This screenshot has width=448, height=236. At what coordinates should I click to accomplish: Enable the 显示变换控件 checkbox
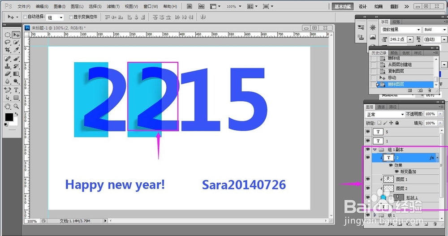[x=71, y=17]
